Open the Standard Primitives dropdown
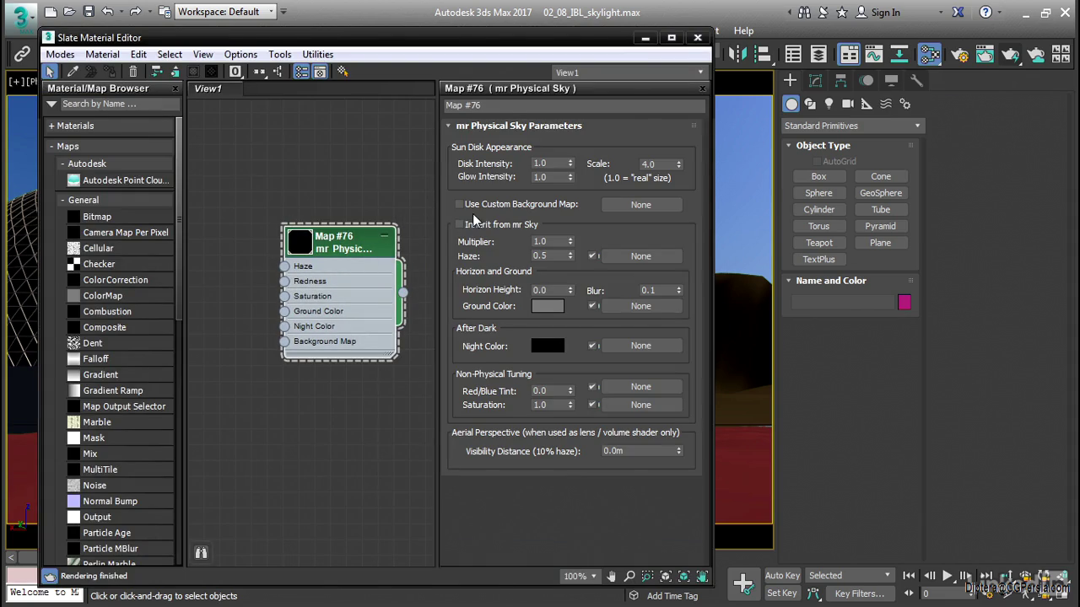 tap(852, 126)
